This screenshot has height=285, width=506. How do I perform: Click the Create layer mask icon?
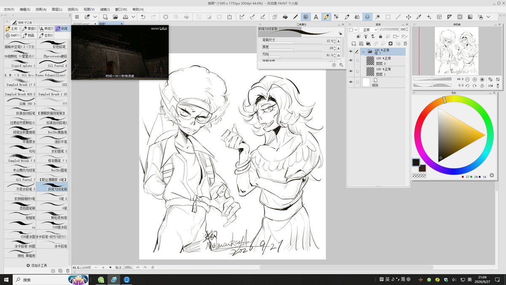[390, 43]
